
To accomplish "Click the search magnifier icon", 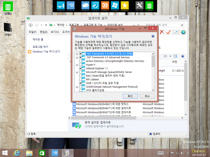I will pos(182,25).
